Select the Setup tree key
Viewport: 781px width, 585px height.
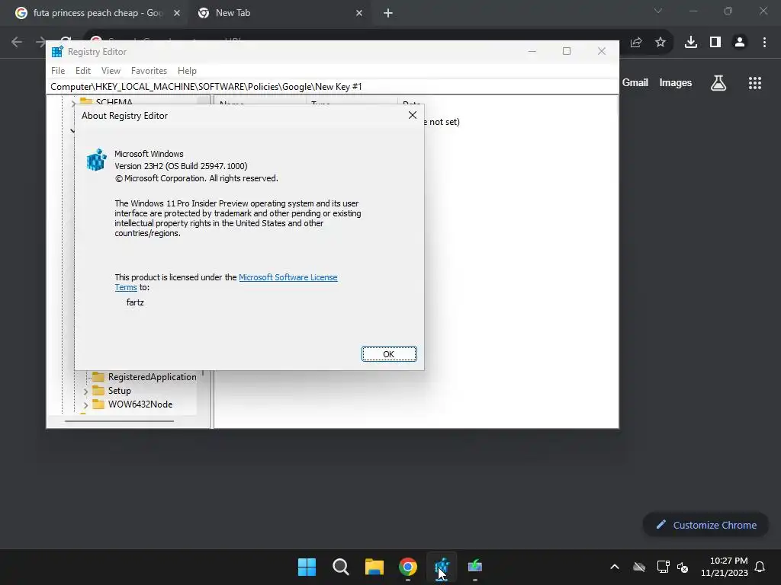(120, 391)
